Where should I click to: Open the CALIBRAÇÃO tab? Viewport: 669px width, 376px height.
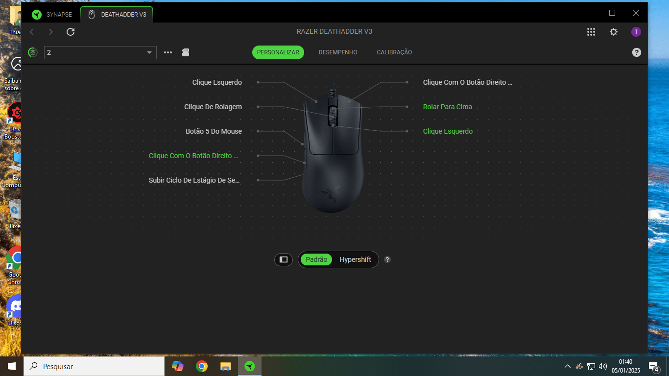[394, 52]
